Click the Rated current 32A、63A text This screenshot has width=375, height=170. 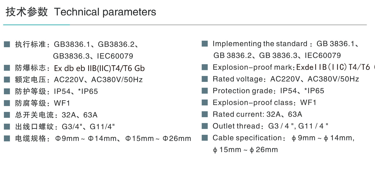(x=257, y=114)
